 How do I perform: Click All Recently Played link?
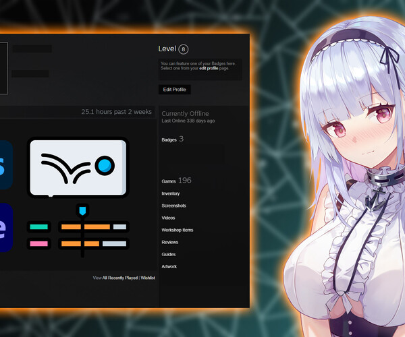120,278
